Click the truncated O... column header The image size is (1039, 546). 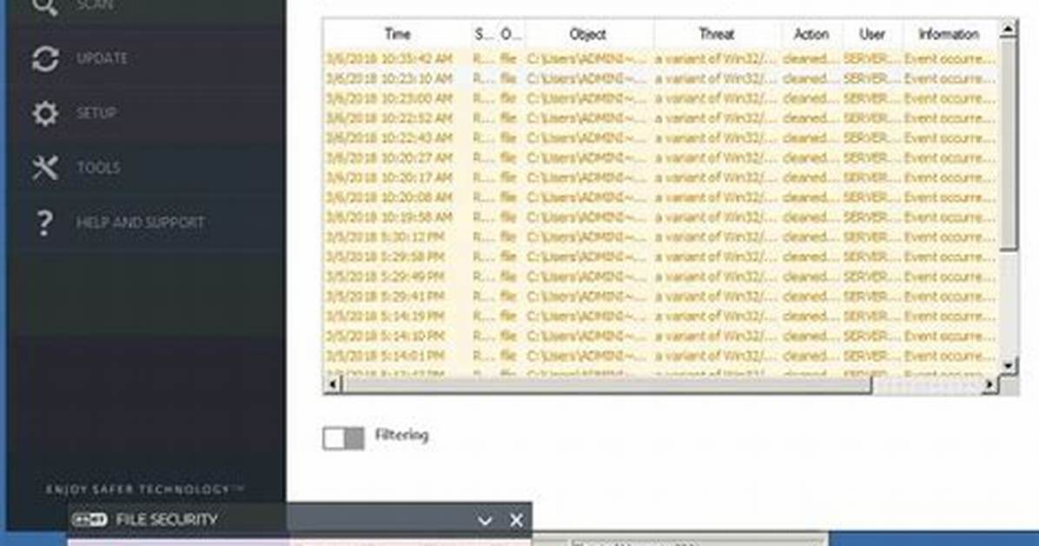(511, 34)
